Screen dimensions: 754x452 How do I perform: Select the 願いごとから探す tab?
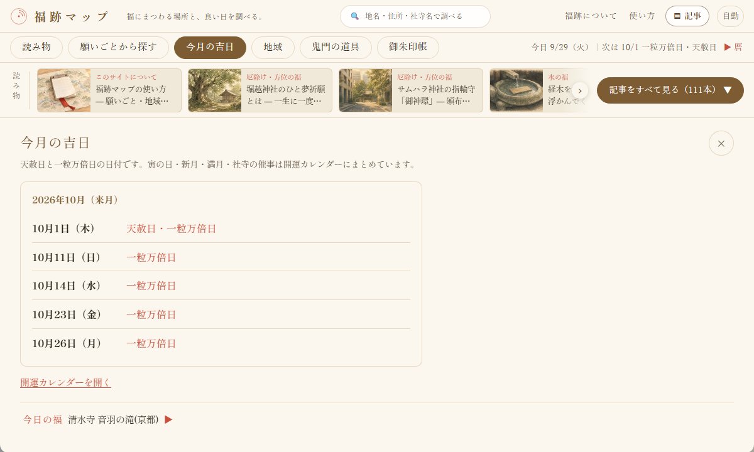click(x=118, y=47)
